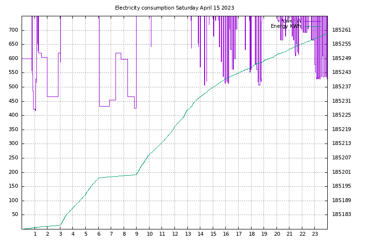368x240 pixels.
Task: Click the right axis value '185195'
Action: pyautogui.click(x=342, y=186)
